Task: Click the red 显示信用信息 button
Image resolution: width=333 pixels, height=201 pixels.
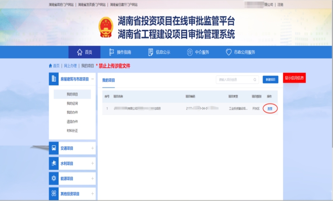Action: (x=294, y=78)
